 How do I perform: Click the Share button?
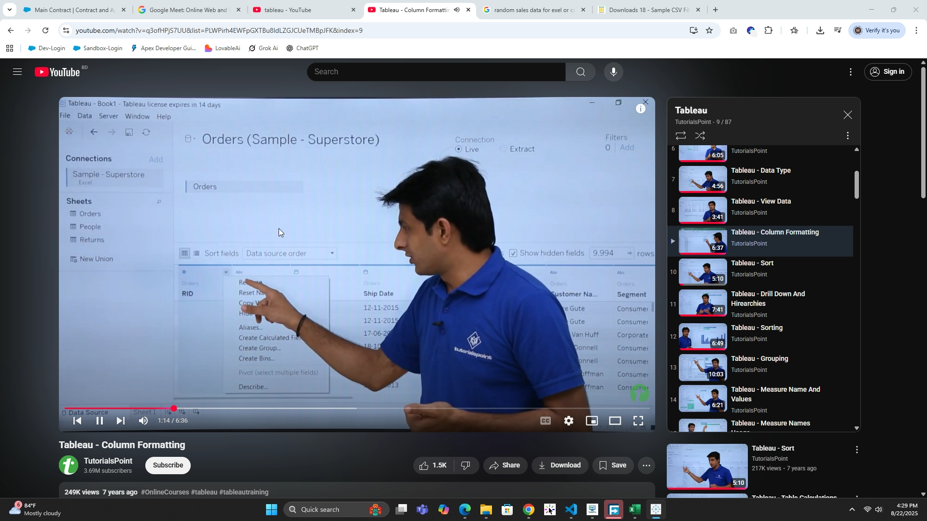[505, 466]
